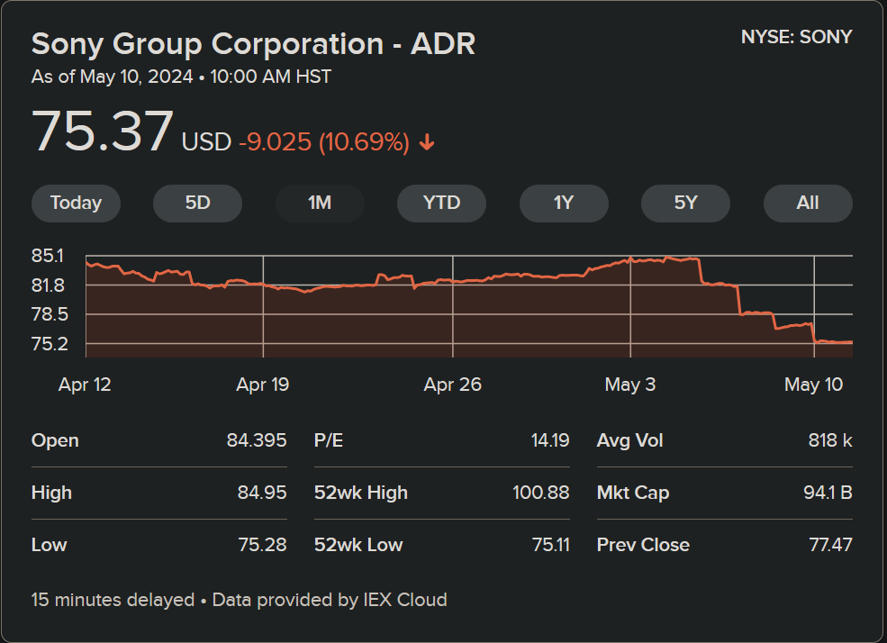
Task: Show All-time price history
Action: tap(808, 203)
